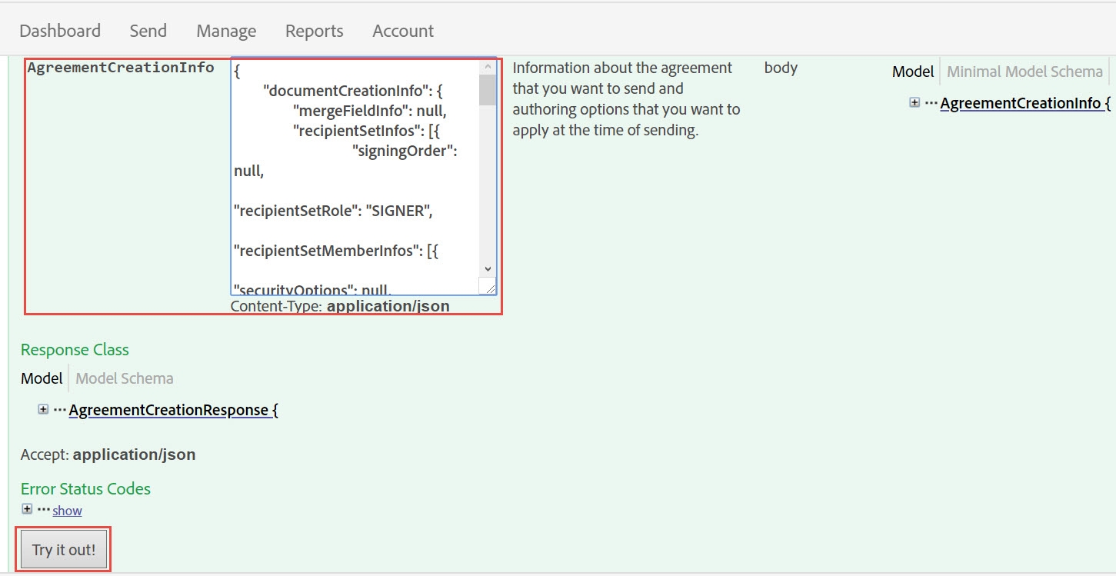Open the Dashboard section
This screenshot has width=1116, height=576.
pos(60,31)
